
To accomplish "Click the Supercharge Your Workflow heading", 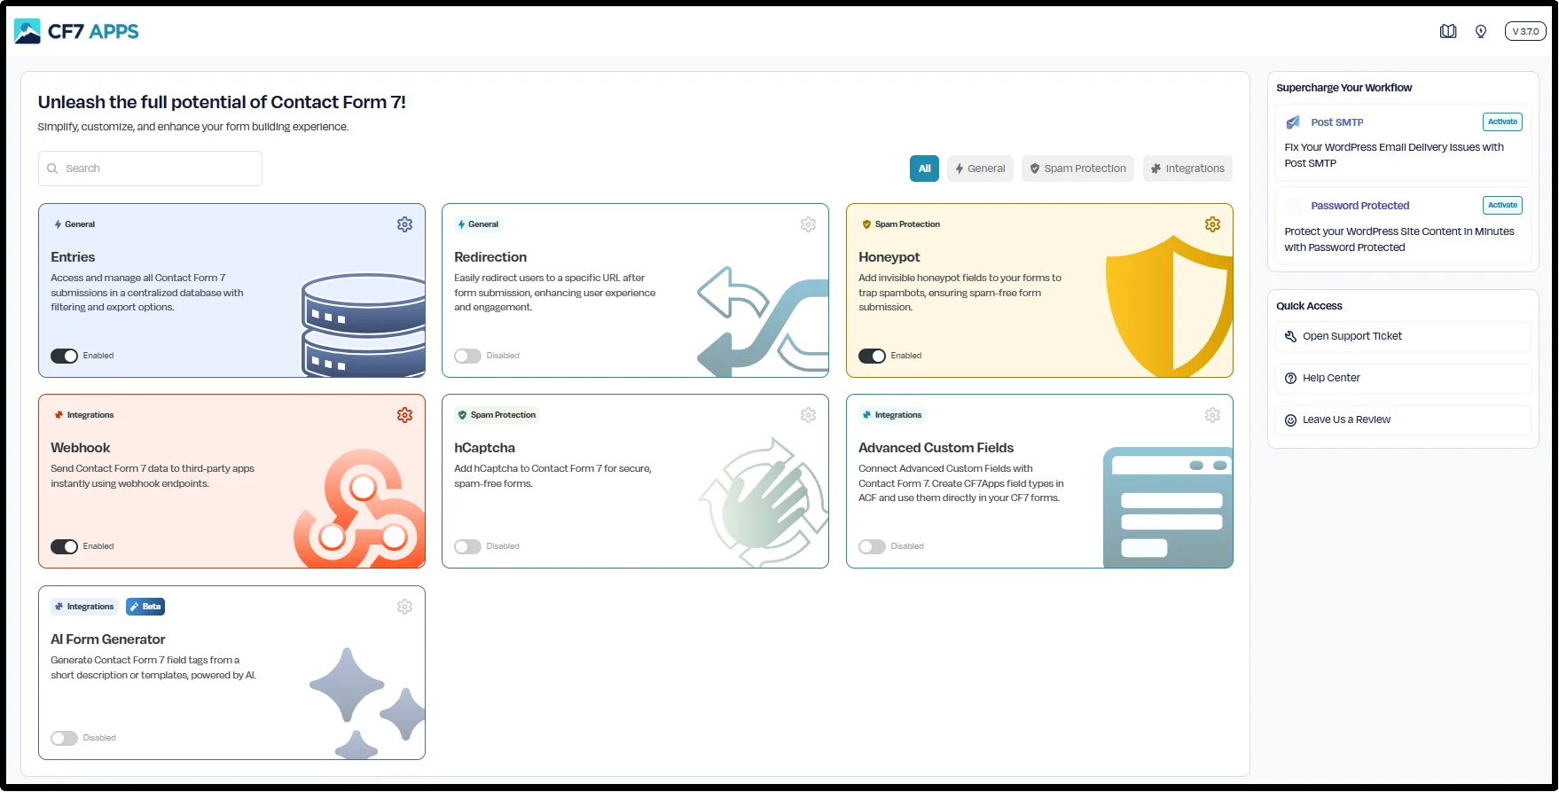I will click(1344, 88).
